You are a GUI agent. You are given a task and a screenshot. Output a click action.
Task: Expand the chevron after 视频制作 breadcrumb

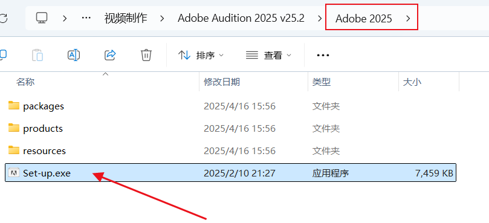[x=162, y=18]
